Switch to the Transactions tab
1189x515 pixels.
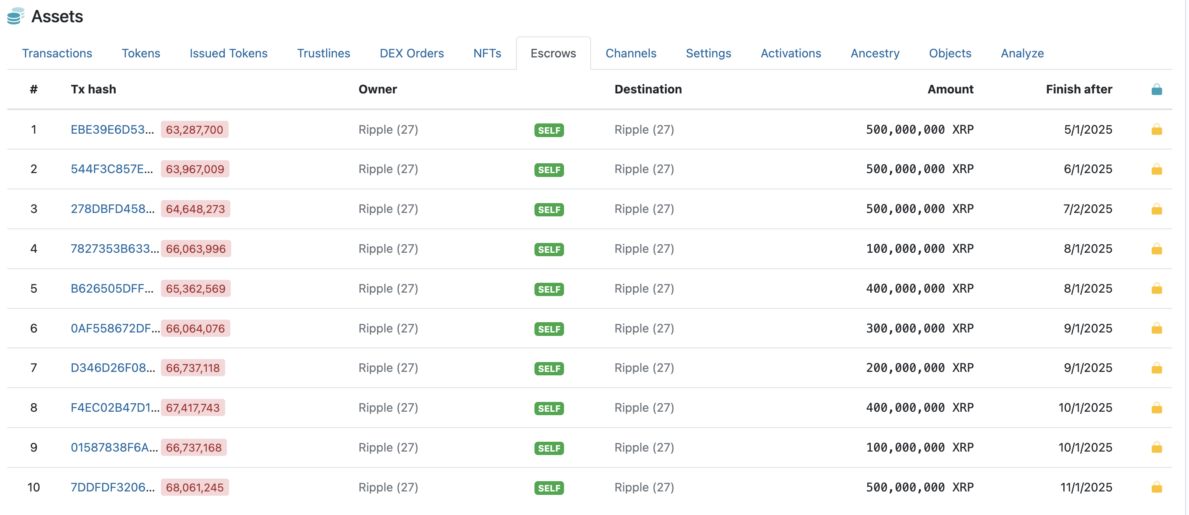57,54
